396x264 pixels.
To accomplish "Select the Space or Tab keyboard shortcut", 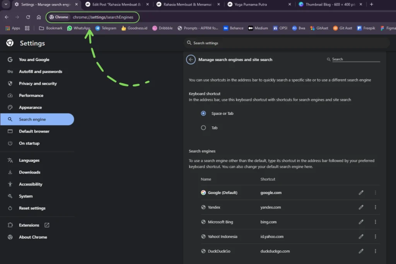I will tap(203, 113).
